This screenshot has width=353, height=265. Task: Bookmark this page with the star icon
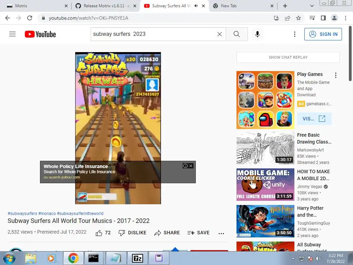299,18
